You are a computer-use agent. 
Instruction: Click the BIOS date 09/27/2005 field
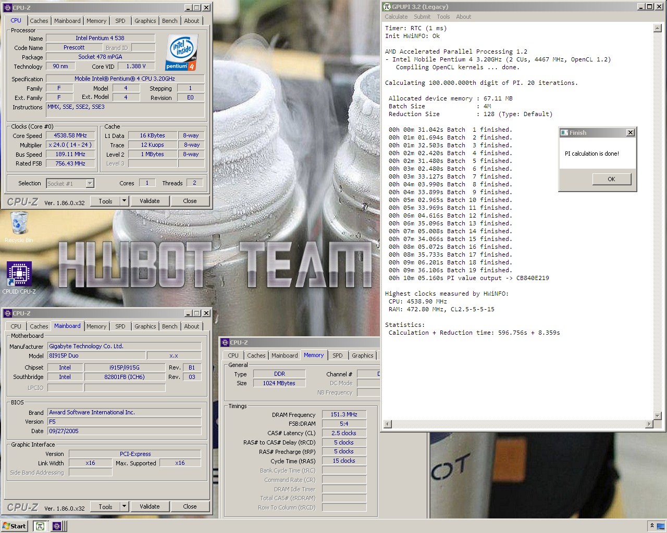tap(124, 431)
